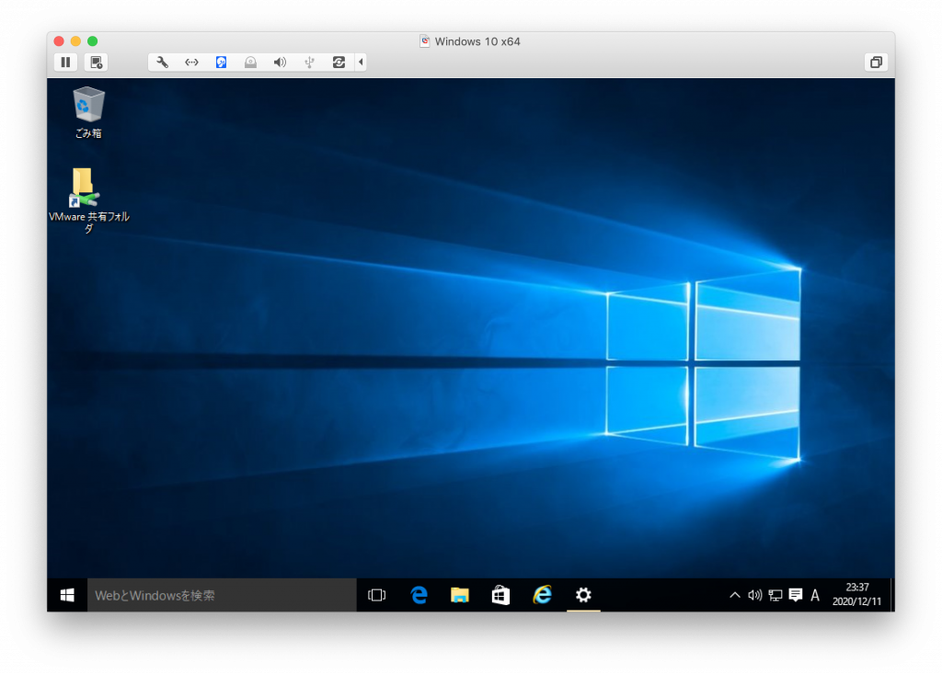
Task: Open the Windows Store taskbar icon
Action: tap(500, 595)
